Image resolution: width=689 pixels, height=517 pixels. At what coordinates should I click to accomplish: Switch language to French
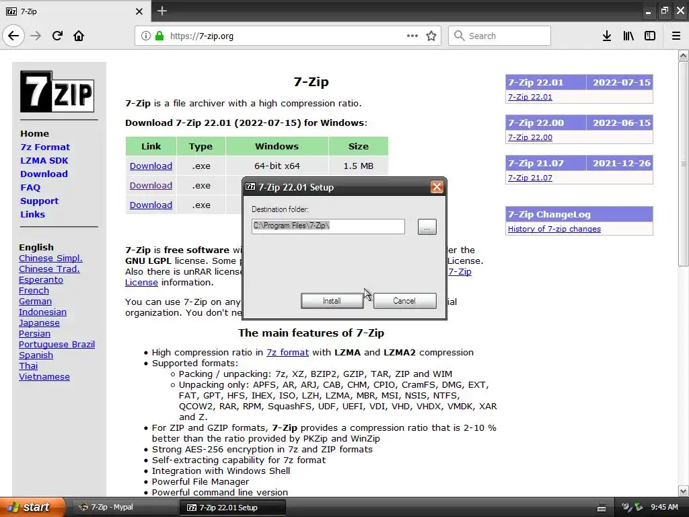34,291
